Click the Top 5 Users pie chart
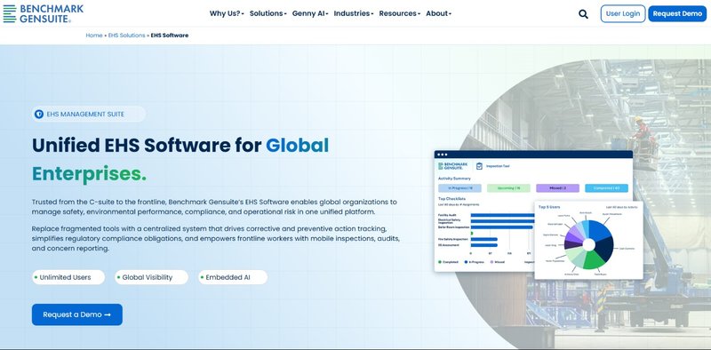Viewport: 711px width, 350px height. click(588, 245)
